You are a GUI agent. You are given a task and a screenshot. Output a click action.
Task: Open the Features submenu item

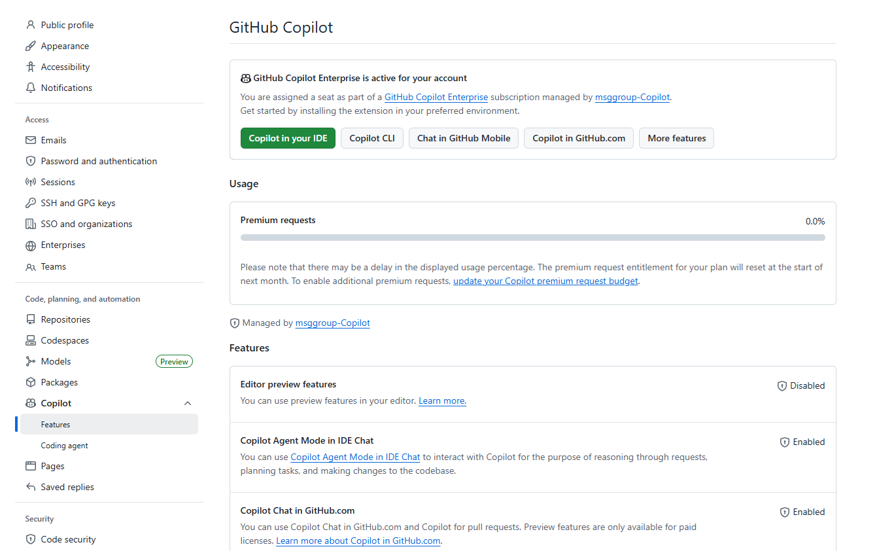point(109,424)
